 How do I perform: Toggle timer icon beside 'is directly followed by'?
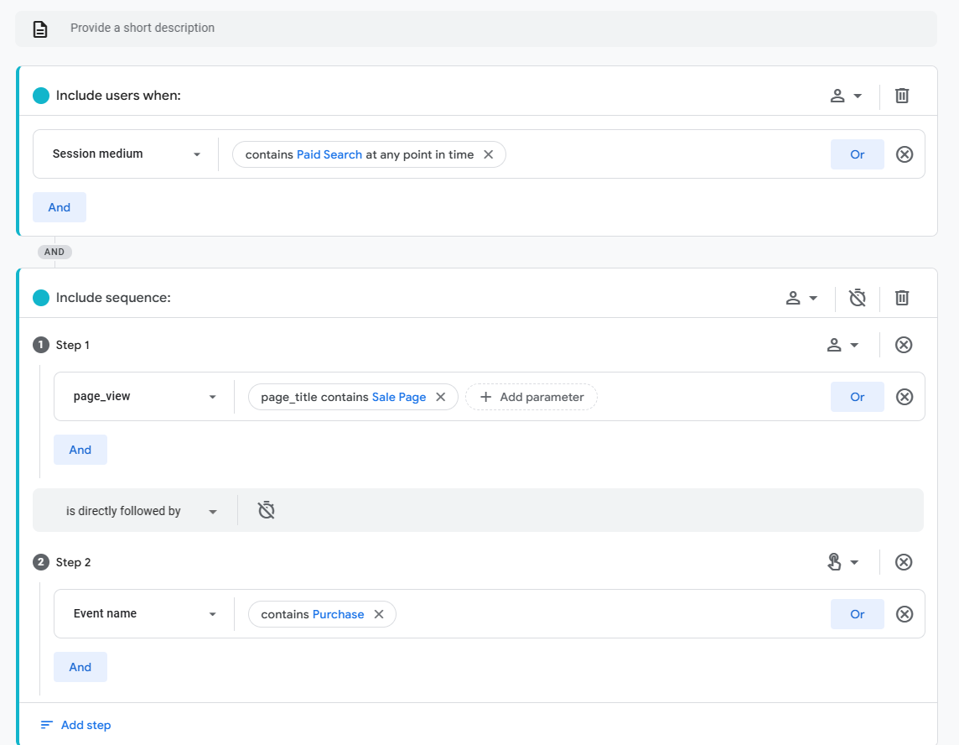267,511
